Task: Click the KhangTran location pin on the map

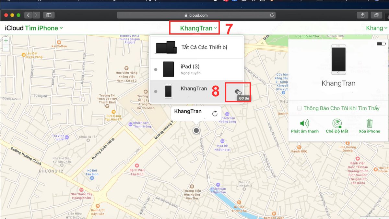Action: pyautogui.click(x=196, y=130)
